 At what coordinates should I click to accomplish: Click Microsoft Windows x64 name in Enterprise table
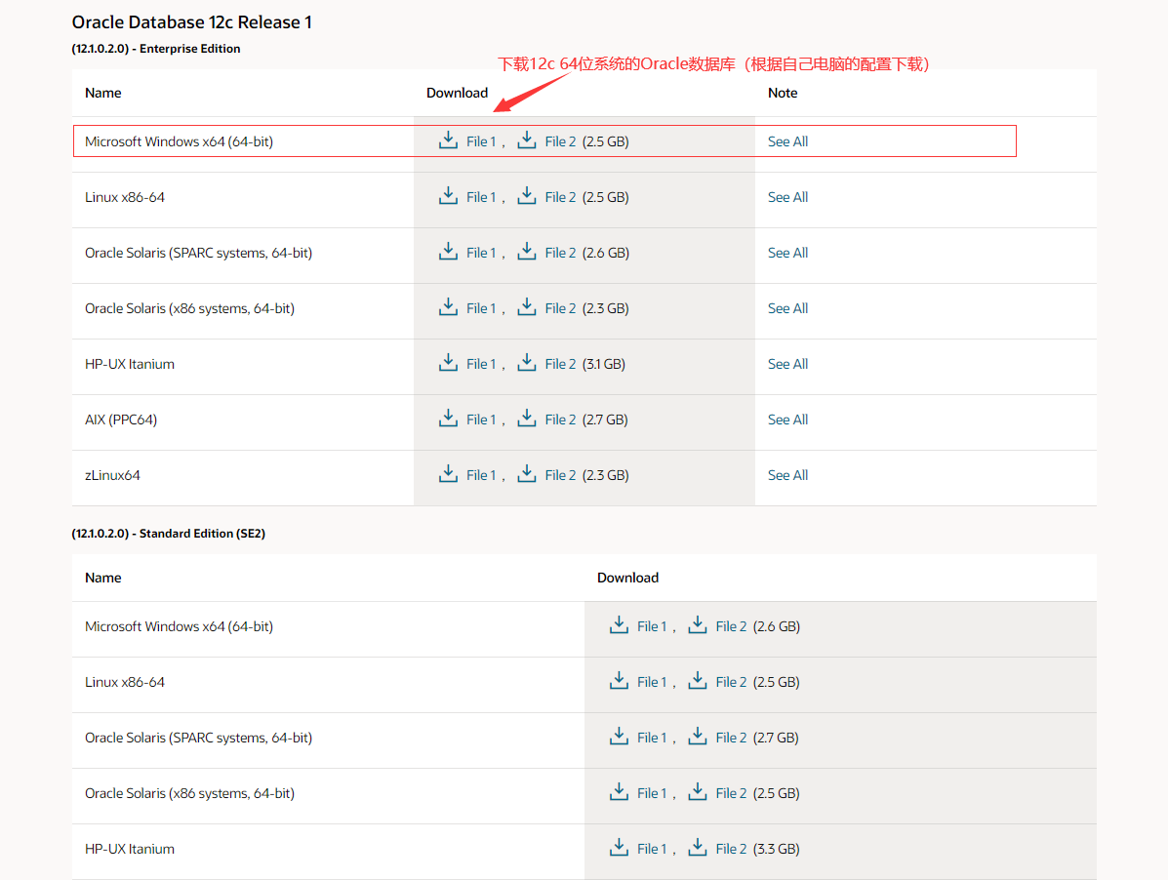[x=179, y=141]
